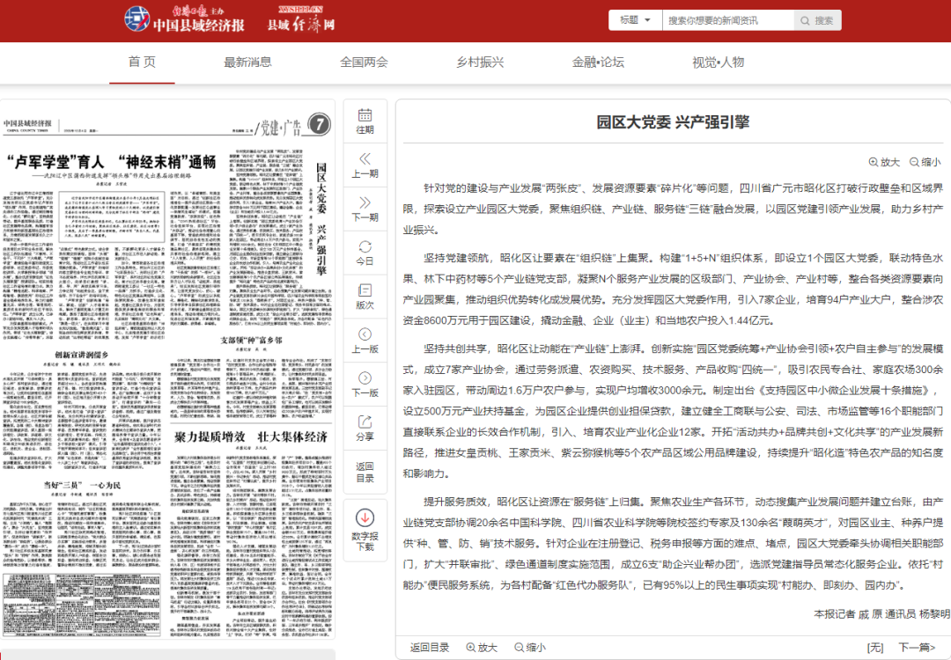Open the 视觉•人物 tab
This screenshot has width=951, height=660.
pos(719,62)
